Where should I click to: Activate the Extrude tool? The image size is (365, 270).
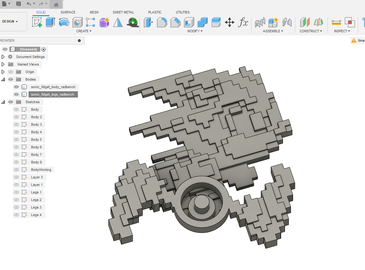pyautogui.click(x=51, y=22)
